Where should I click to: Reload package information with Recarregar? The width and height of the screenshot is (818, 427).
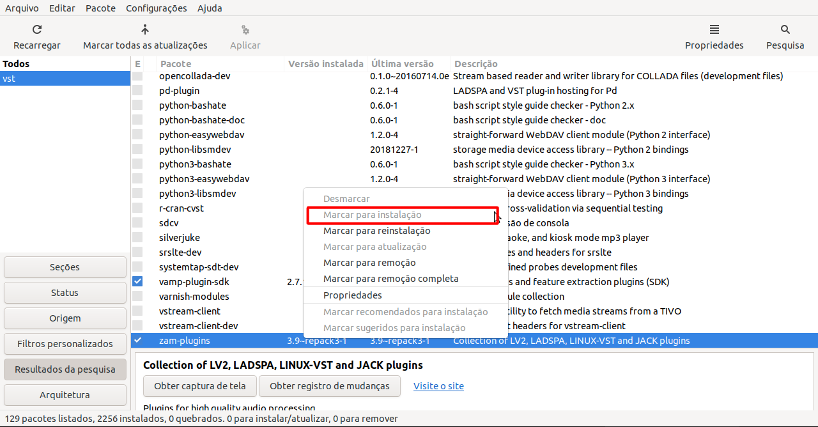pyautogui.click(x=36, y=36)
